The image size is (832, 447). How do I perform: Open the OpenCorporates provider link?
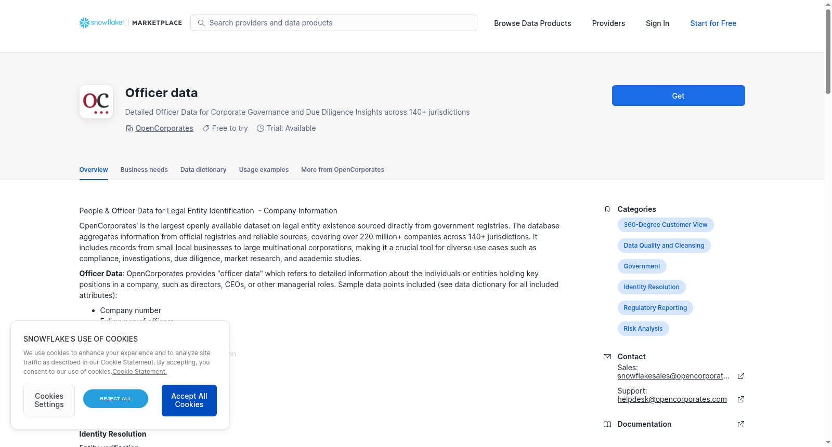coord(164,128)
